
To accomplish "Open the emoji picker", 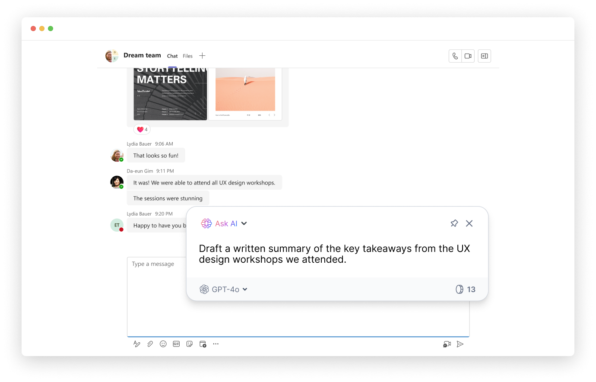I will click(163, 344).
